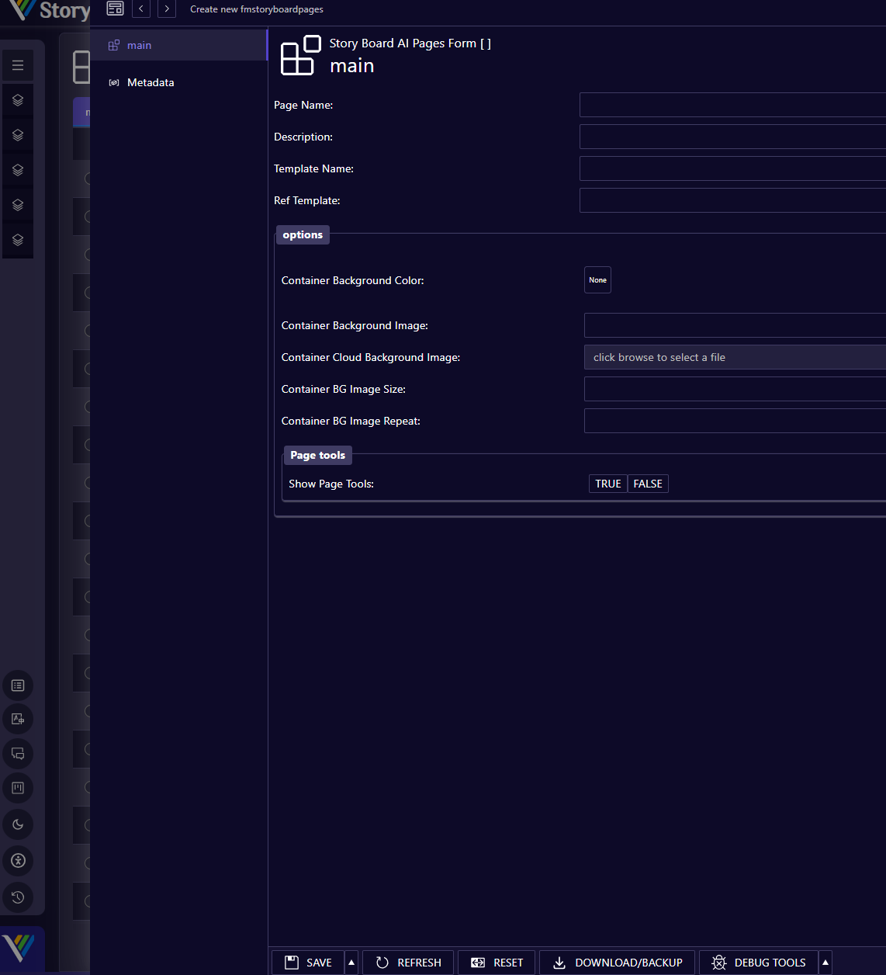This screenshot has width=886, height=975.
Task: Expand the DEBUG TOOLS dropdown arrow
Action: click(825, 962)
